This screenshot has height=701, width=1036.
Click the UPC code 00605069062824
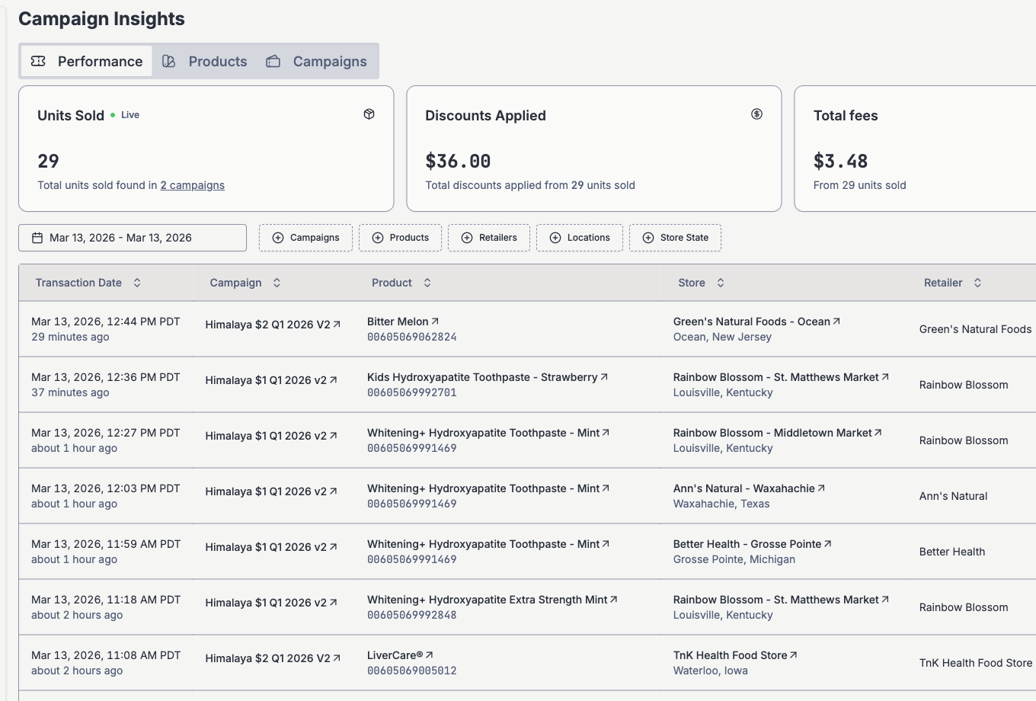tap(412, 337)
